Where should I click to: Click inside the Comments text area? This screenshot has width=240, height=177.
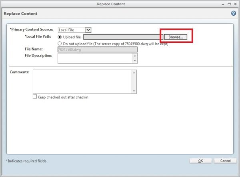pyautogui.click(x=82, y=82)
